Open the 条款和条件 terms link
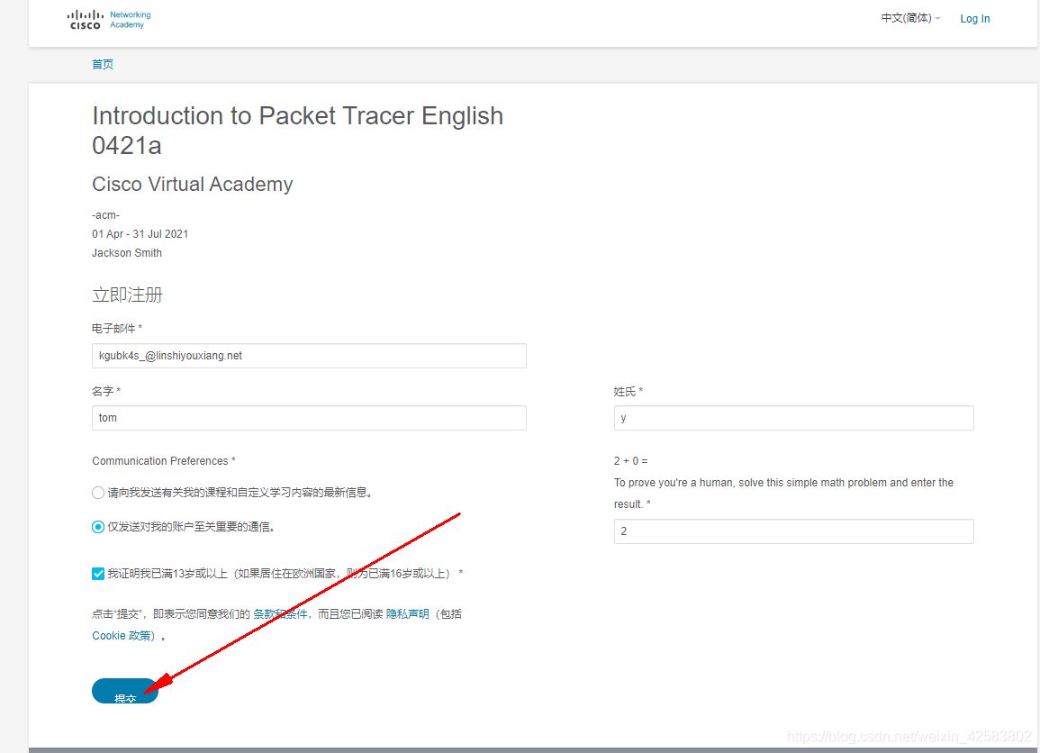1040x753 pixels. 280,613
